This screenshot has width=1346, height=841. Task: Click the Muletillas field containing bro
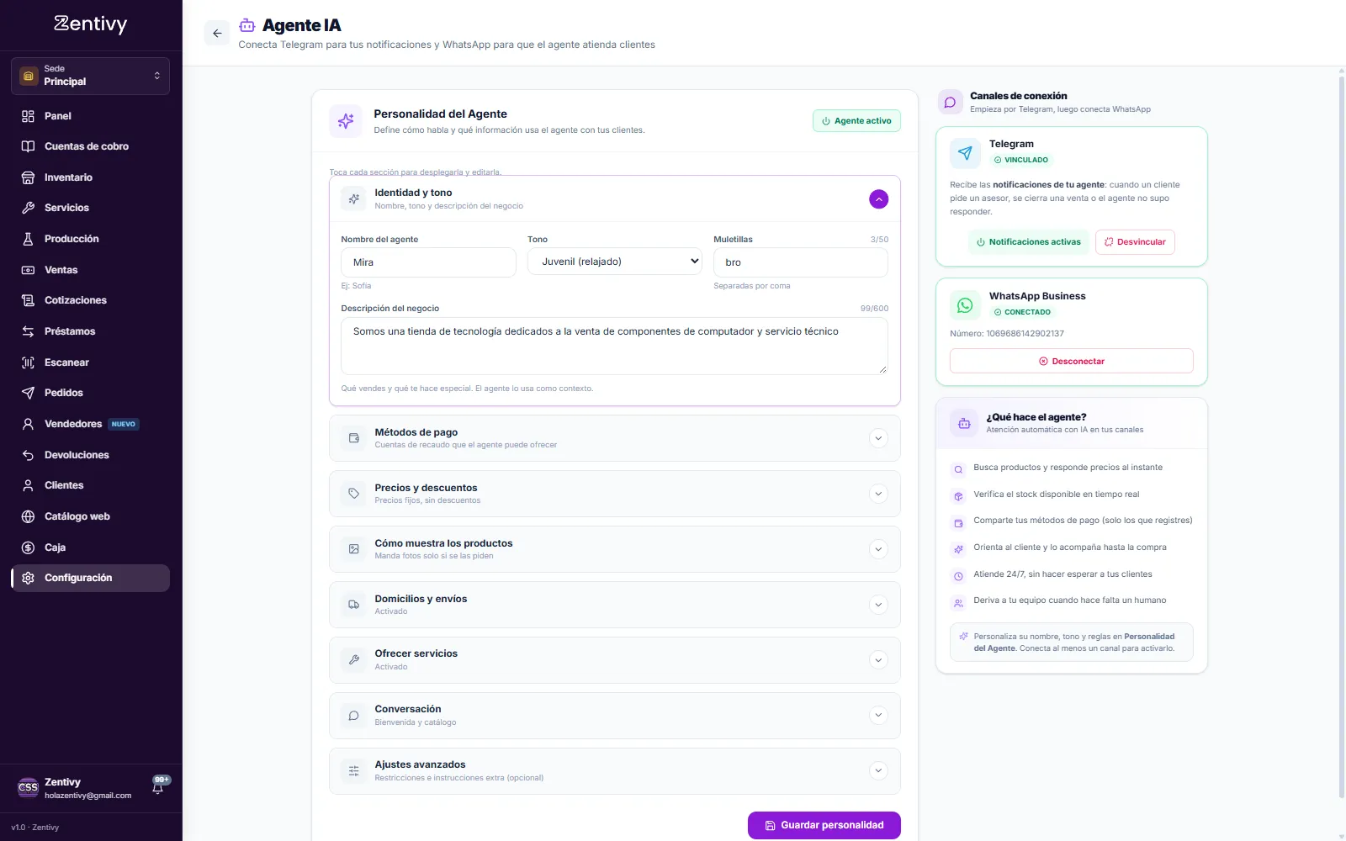[801, 262]
